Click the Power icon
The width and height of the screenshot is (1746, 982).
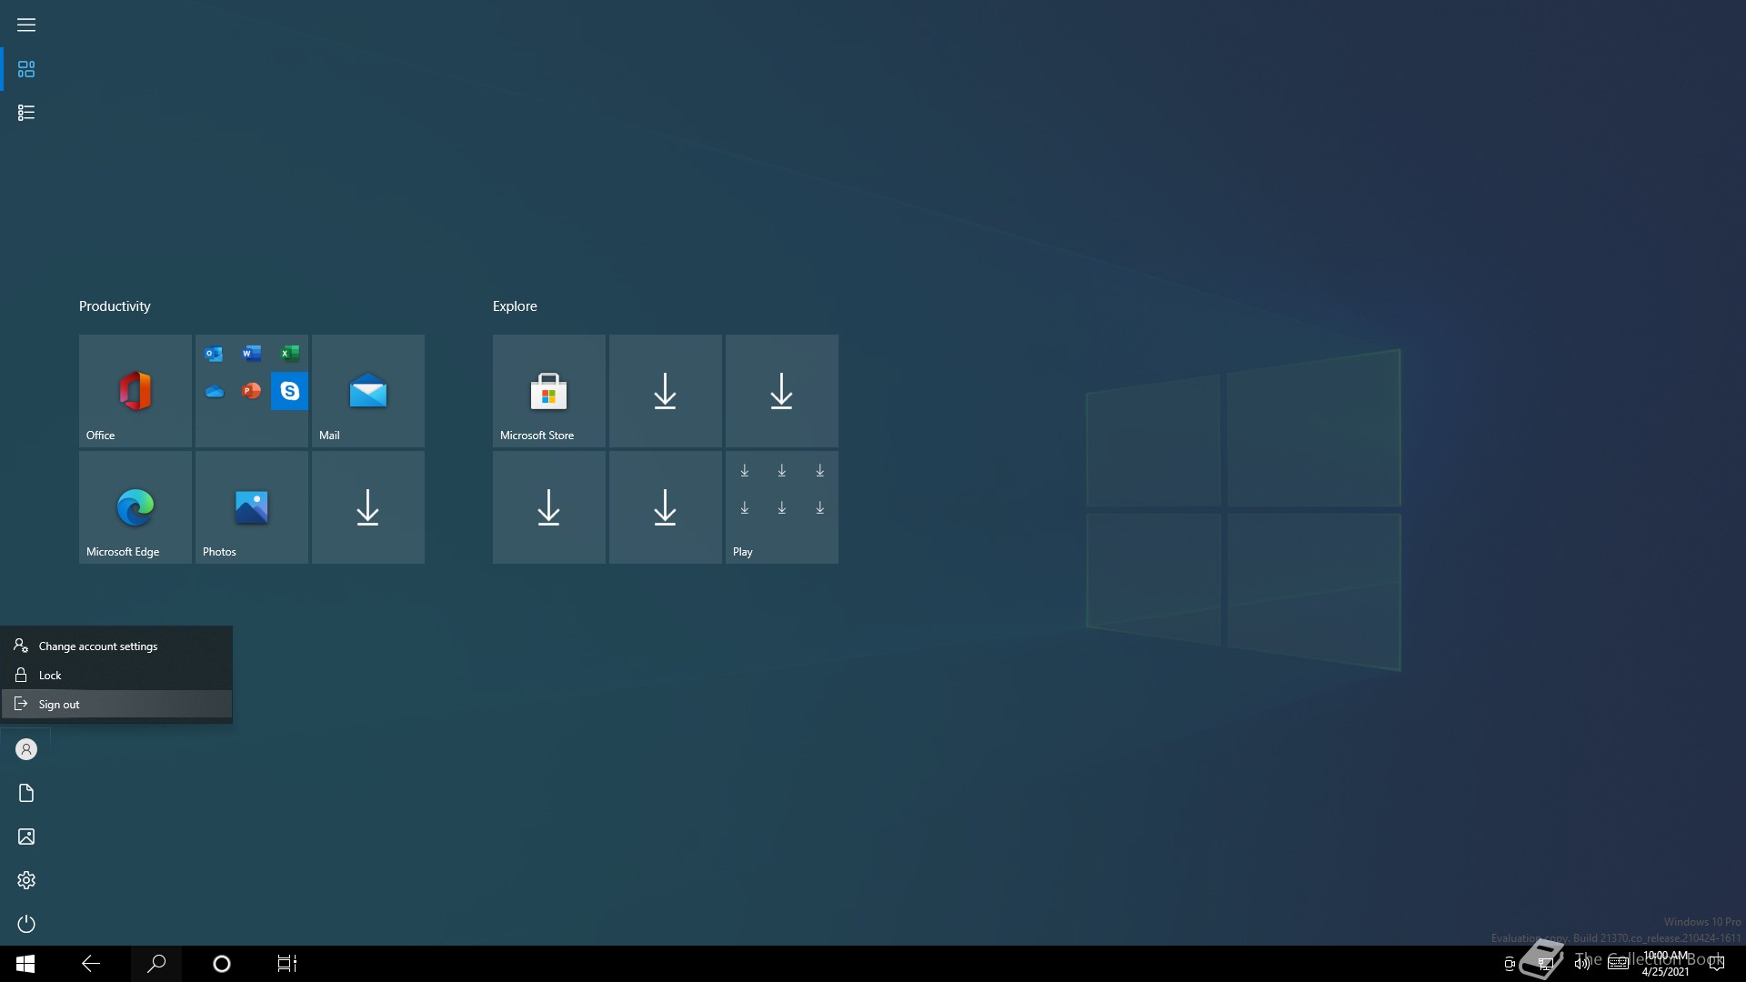click(x=26, y=924)
